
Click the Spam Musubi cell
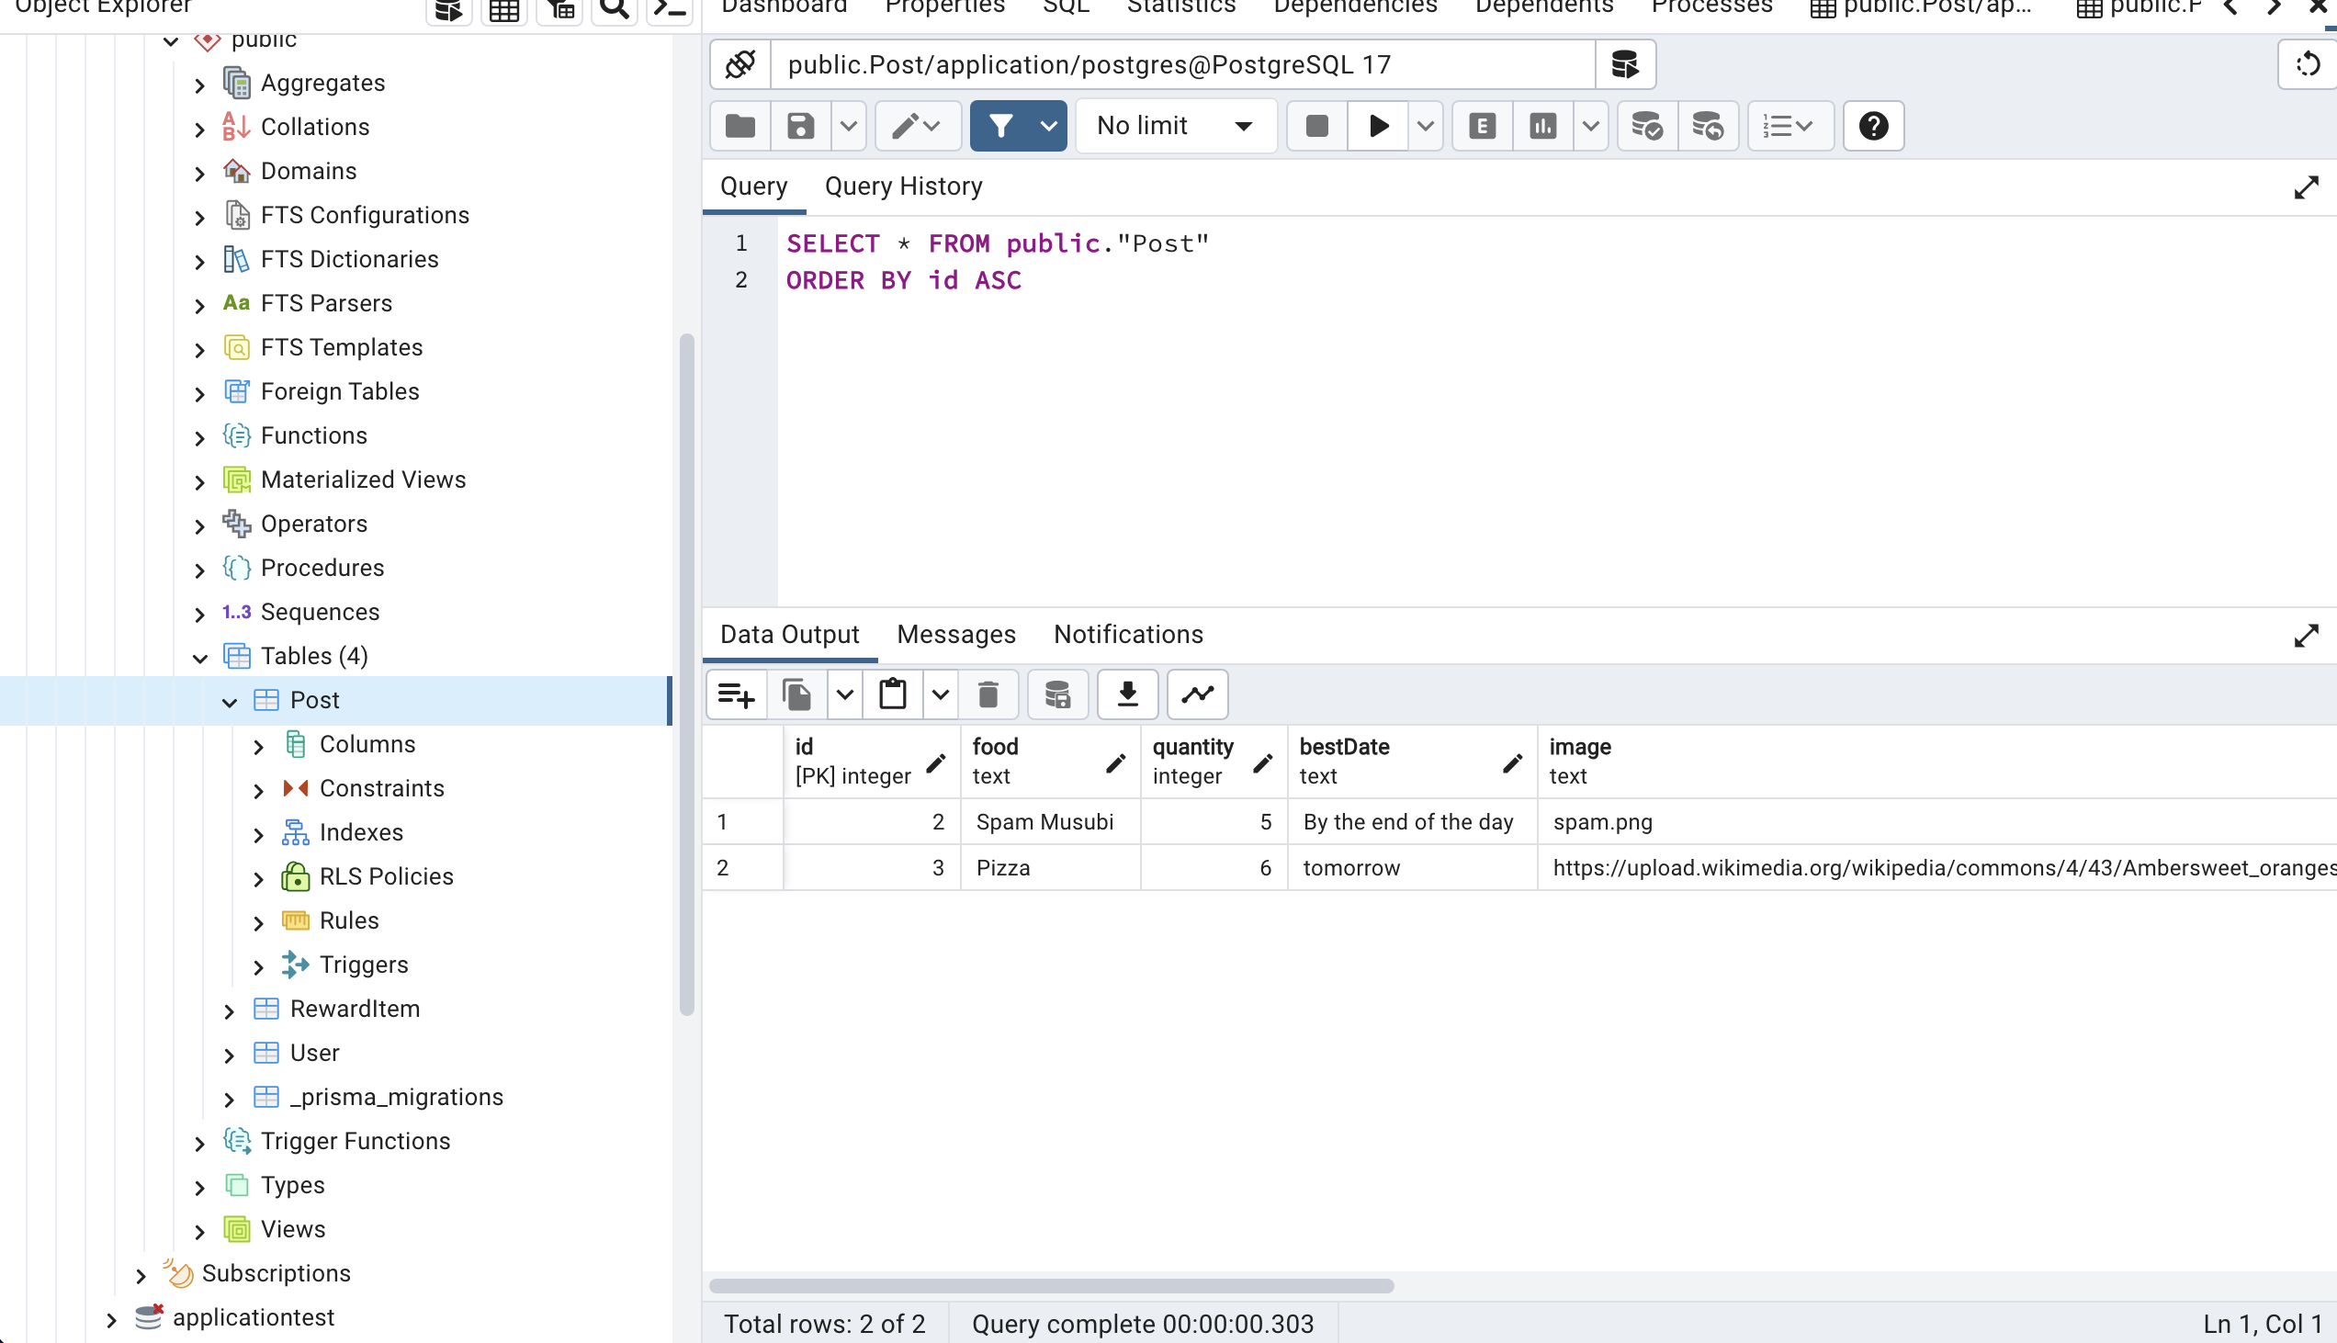click(x=1050, y=822)
